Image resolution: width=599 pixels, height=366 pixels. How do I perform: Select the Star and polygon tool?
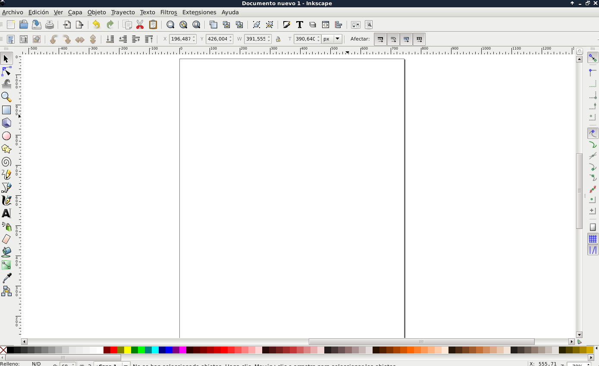tap(6, 149)
